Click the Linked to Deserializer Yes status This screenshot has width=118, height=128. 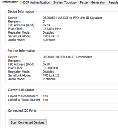coord(45,96)
